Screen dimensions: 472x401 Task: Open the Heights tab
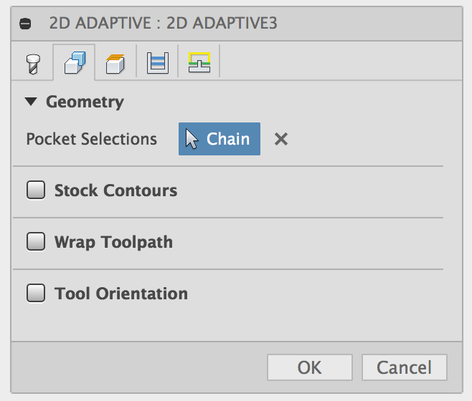click(115, 63)
